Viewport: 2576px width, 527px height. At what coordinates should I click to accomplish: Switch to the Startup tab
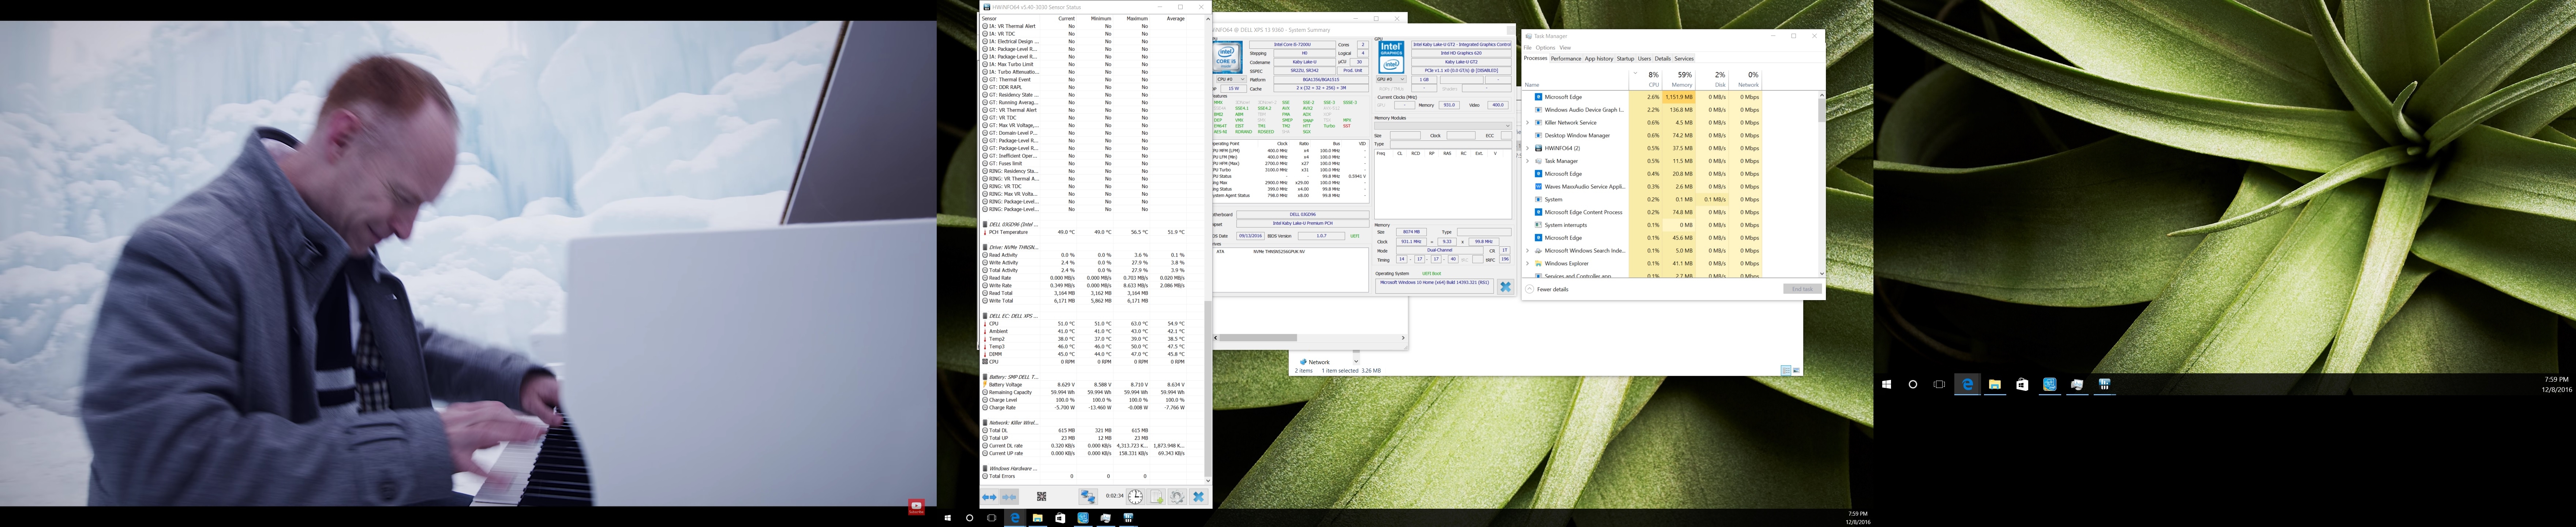(x=1625, y=59)
